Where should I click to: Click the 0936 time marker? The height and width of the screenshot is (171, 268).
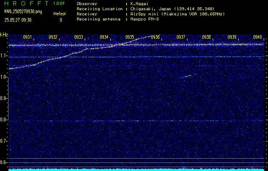point(155,37)
